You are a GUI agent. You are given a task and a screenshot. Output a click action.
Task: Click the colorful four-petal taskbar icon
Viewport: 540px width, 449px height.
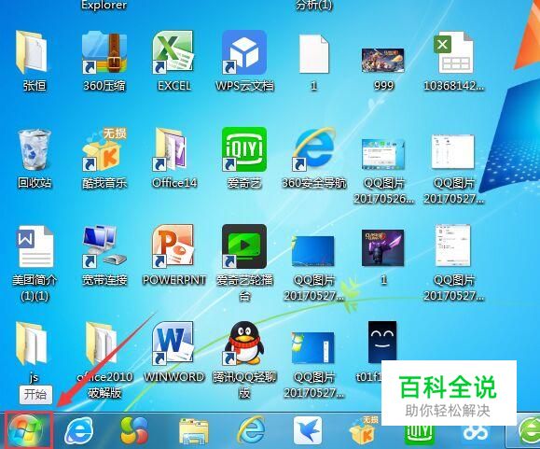tap(134, 430)
